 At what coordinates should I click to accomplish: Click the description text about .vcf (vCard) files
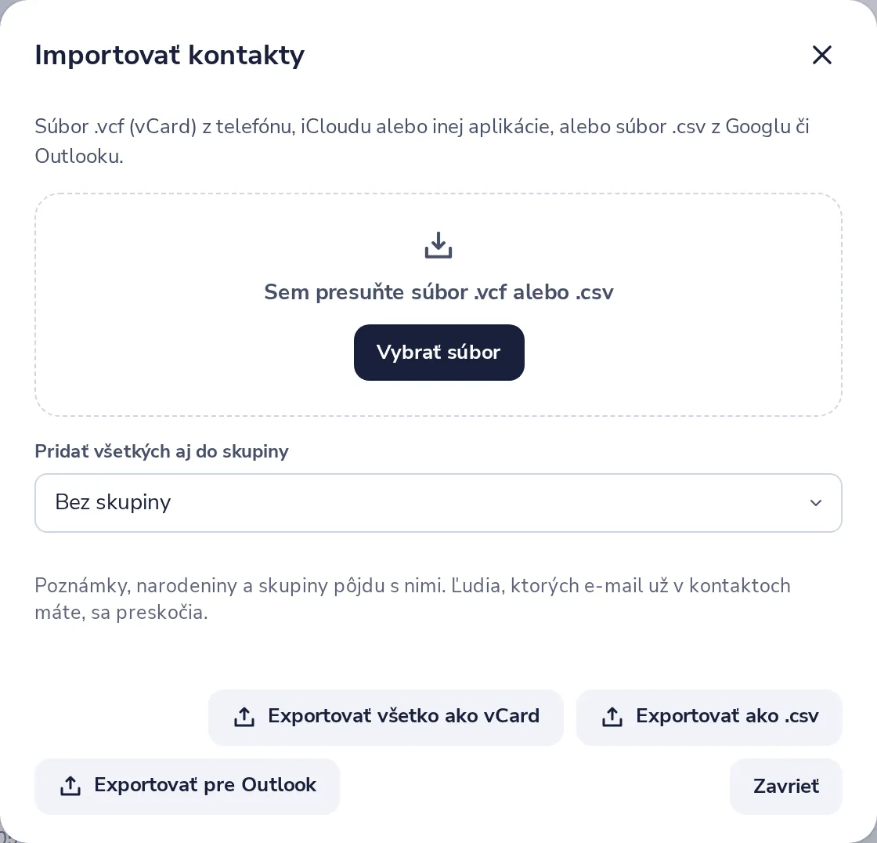coord(422,141)
